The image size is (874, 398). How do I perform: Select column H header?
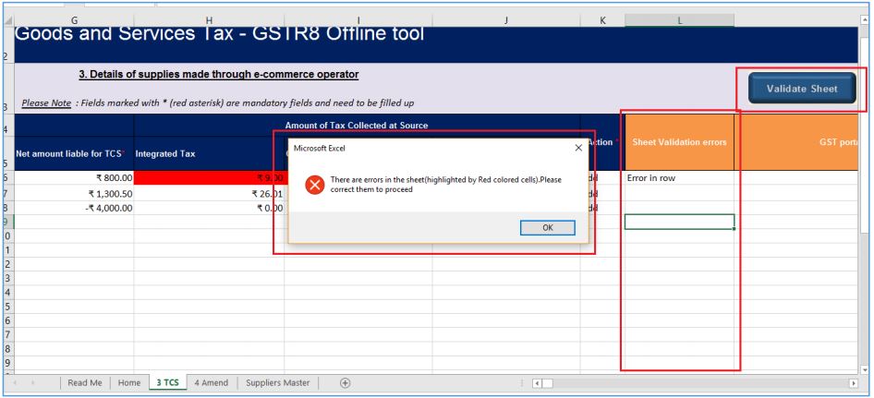pyautogui.click(x=209, y=20)
